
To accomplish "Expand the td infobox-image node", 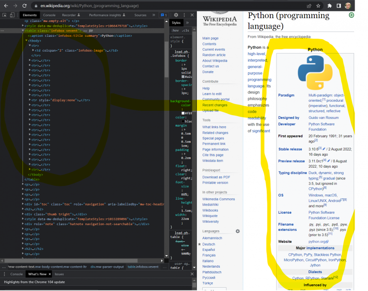I will coord(33,50).
